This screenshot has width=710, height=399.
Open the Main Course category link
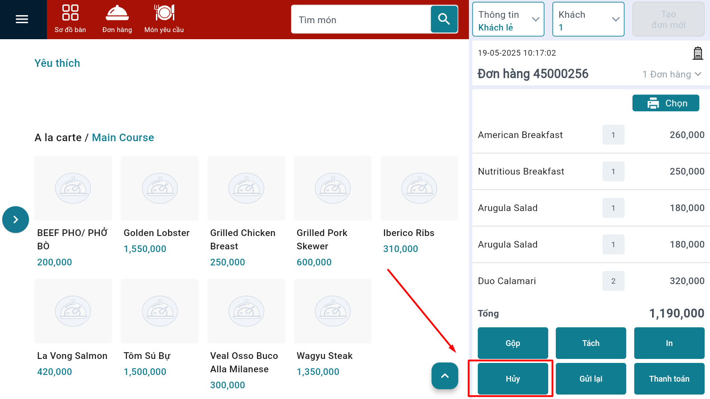point(123,138)
